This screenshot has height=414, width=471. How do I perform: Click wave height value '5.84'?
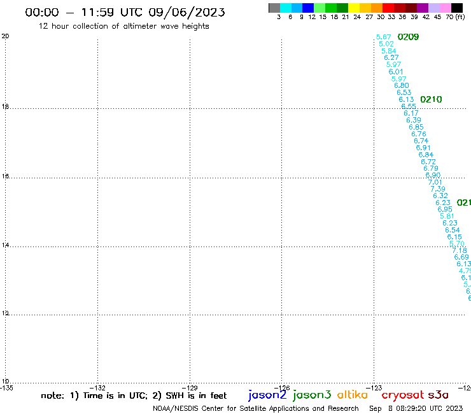click(x=389, y=51)
